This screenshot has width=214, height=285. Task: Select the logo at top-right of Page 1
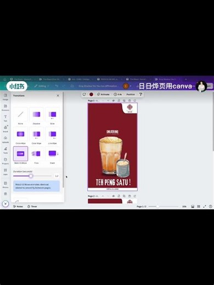point(129,108)
